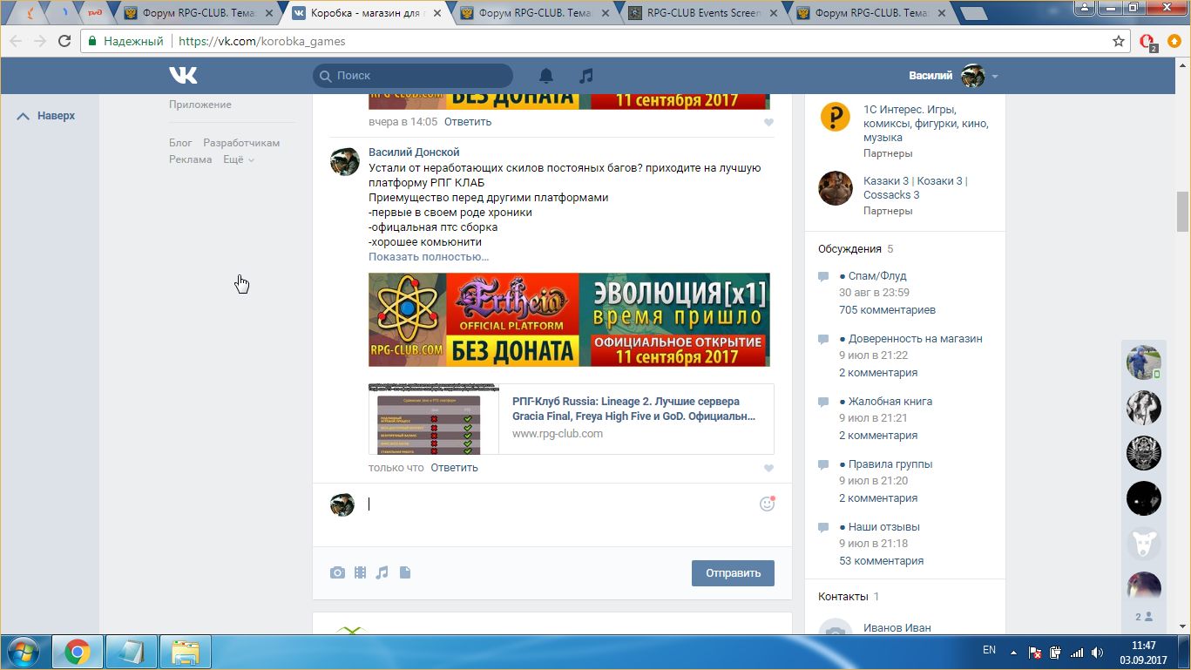Screen dimensions: 1191x670
Task: Open the РПГ-Клуб Russia: Lineage 2 link title
Action: click(633, 409)
